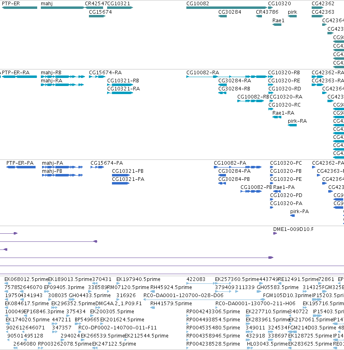The width and height of the screenshot is (344, 350).
Task: Click protein PTP-ER-PA
Action: pos(20,163)
